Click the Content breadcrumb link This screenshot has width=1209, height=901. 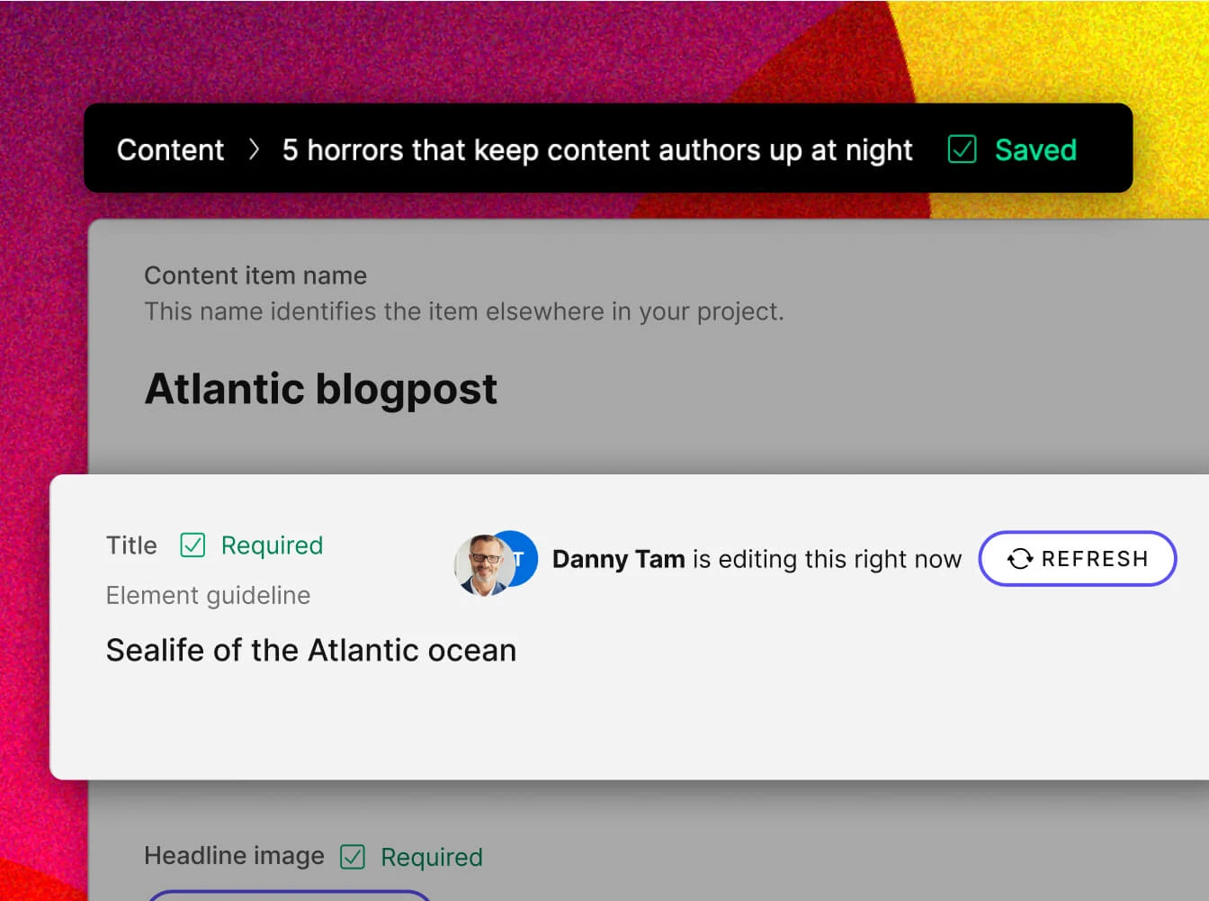[170, 149]
